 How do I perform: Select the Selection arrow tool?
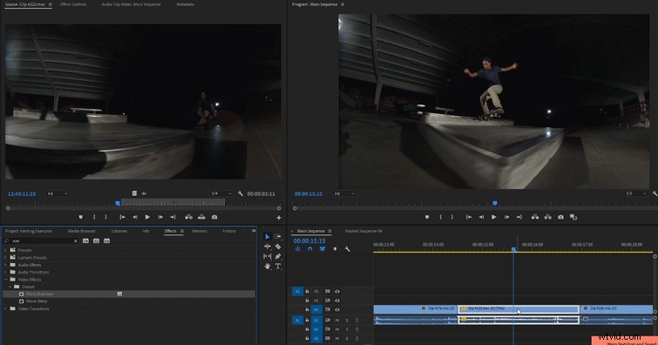click(268, 237)
